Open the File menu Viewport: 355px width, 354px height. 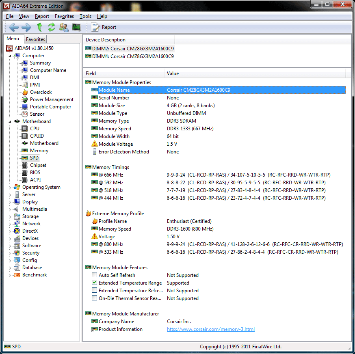coord(9,16)
